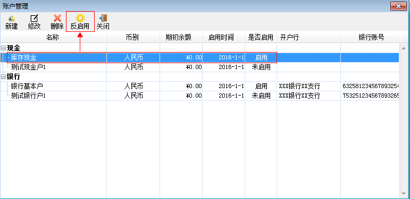Select the 库存现金 account row
The image size is (410, 199).
point(199,58)
